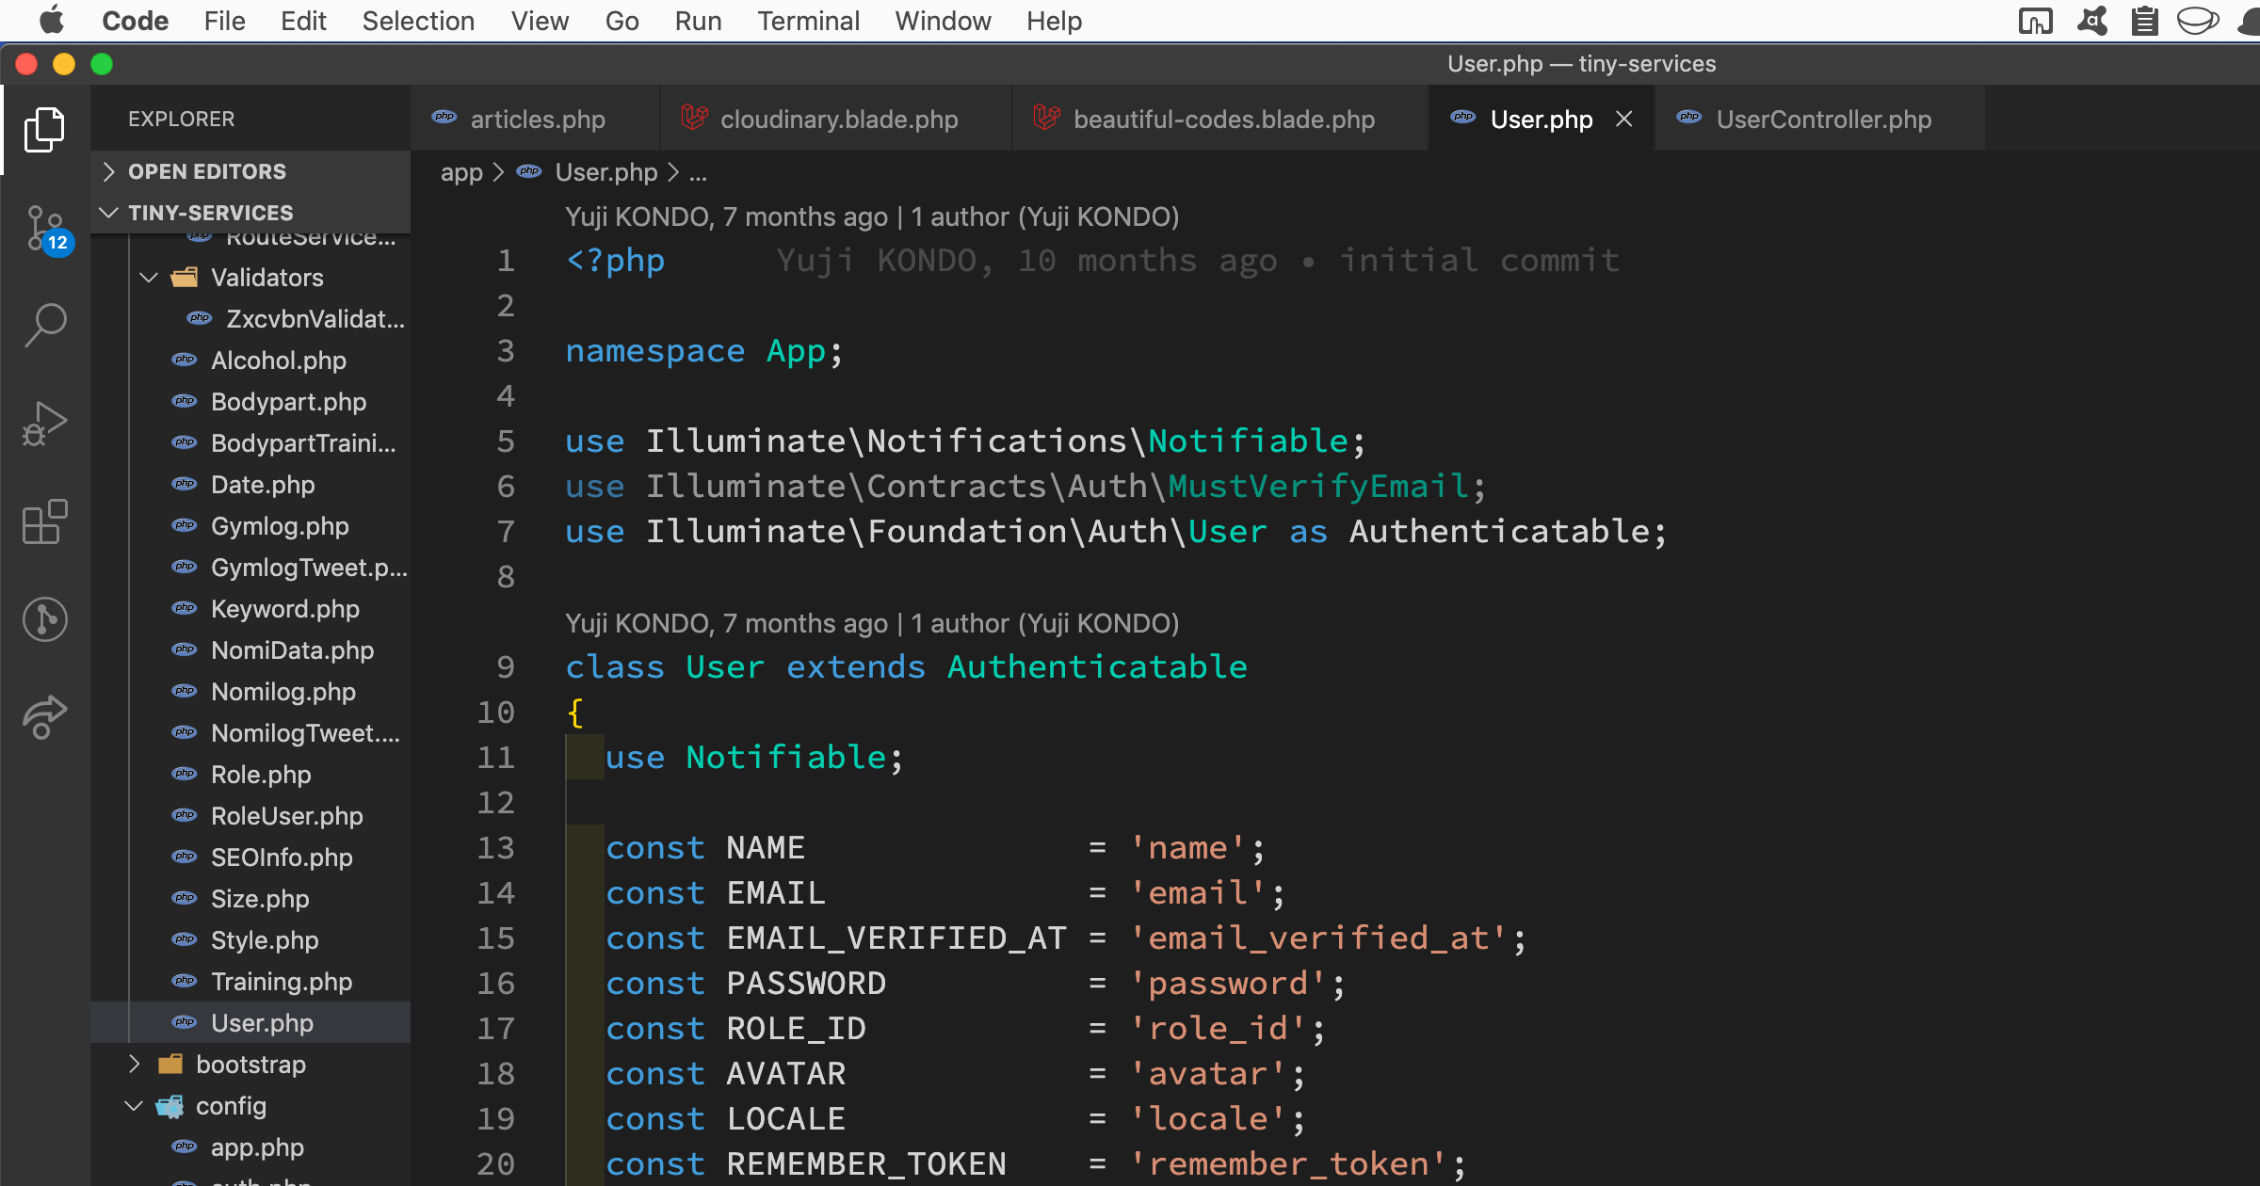Open the Extensions view icon
The height and width of the screenshot is (1186, 2260).
coord(44,521)
